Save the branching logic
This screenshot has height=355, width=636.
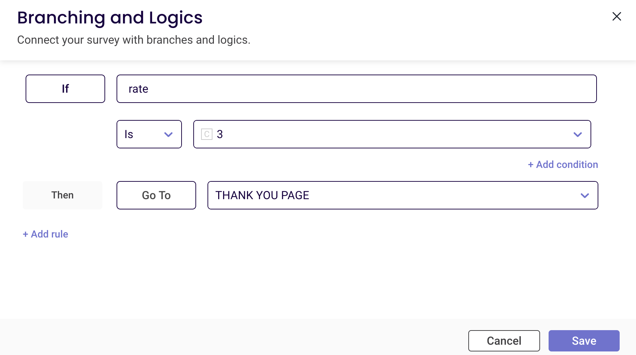[x=584, y=341]
